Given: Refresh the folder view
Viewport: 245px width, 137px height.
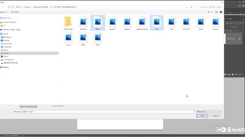Looking at the screenshot, I should coord(191,7).
